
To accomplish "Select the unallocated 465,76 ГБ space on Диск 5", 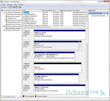I will pos(58,67).
